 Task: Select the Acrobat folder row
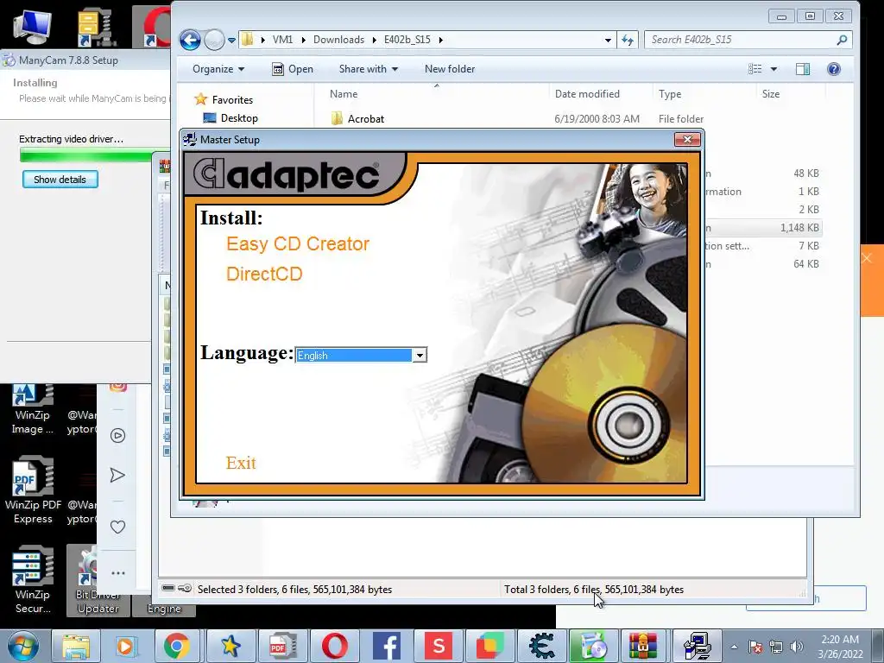coord(575,119)
